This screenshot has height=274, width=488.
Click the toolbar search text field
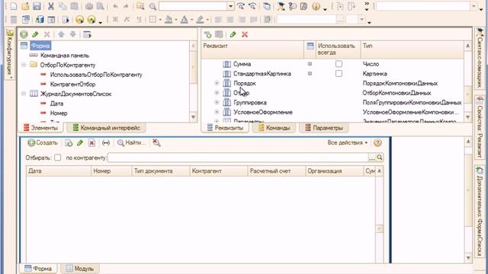click(193, 6)
